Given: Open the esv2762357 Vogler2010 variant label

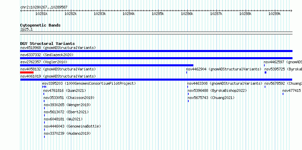Looking at the screenshot, I should pos(44,62).
